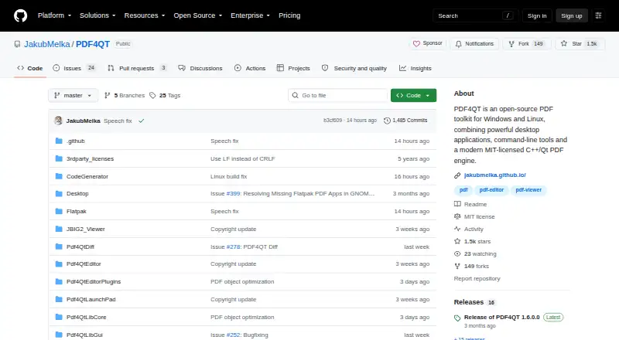Click the GitHub Octocat logo

click(21, 15)
